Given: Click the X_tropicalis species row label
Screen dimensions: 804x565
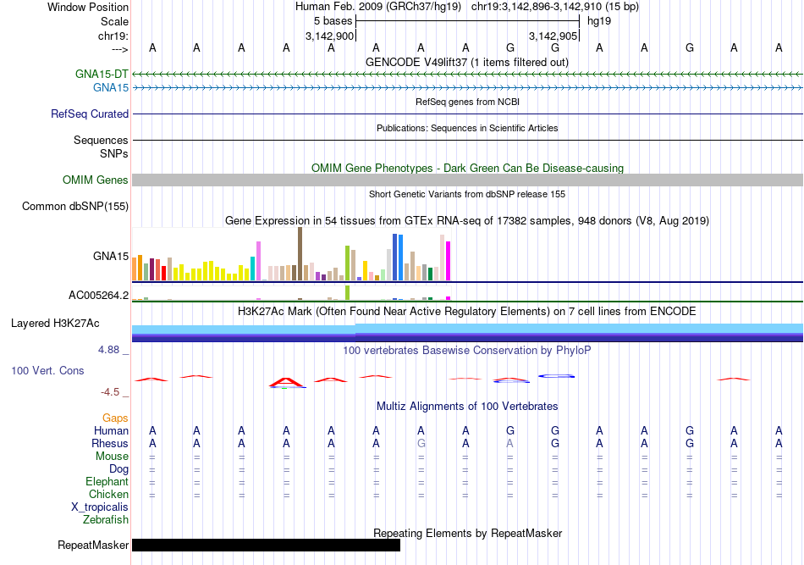Looking at the screenshot, I should click(100, 507).
